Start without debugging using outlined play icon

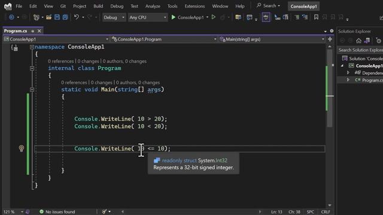click(214, 17)
